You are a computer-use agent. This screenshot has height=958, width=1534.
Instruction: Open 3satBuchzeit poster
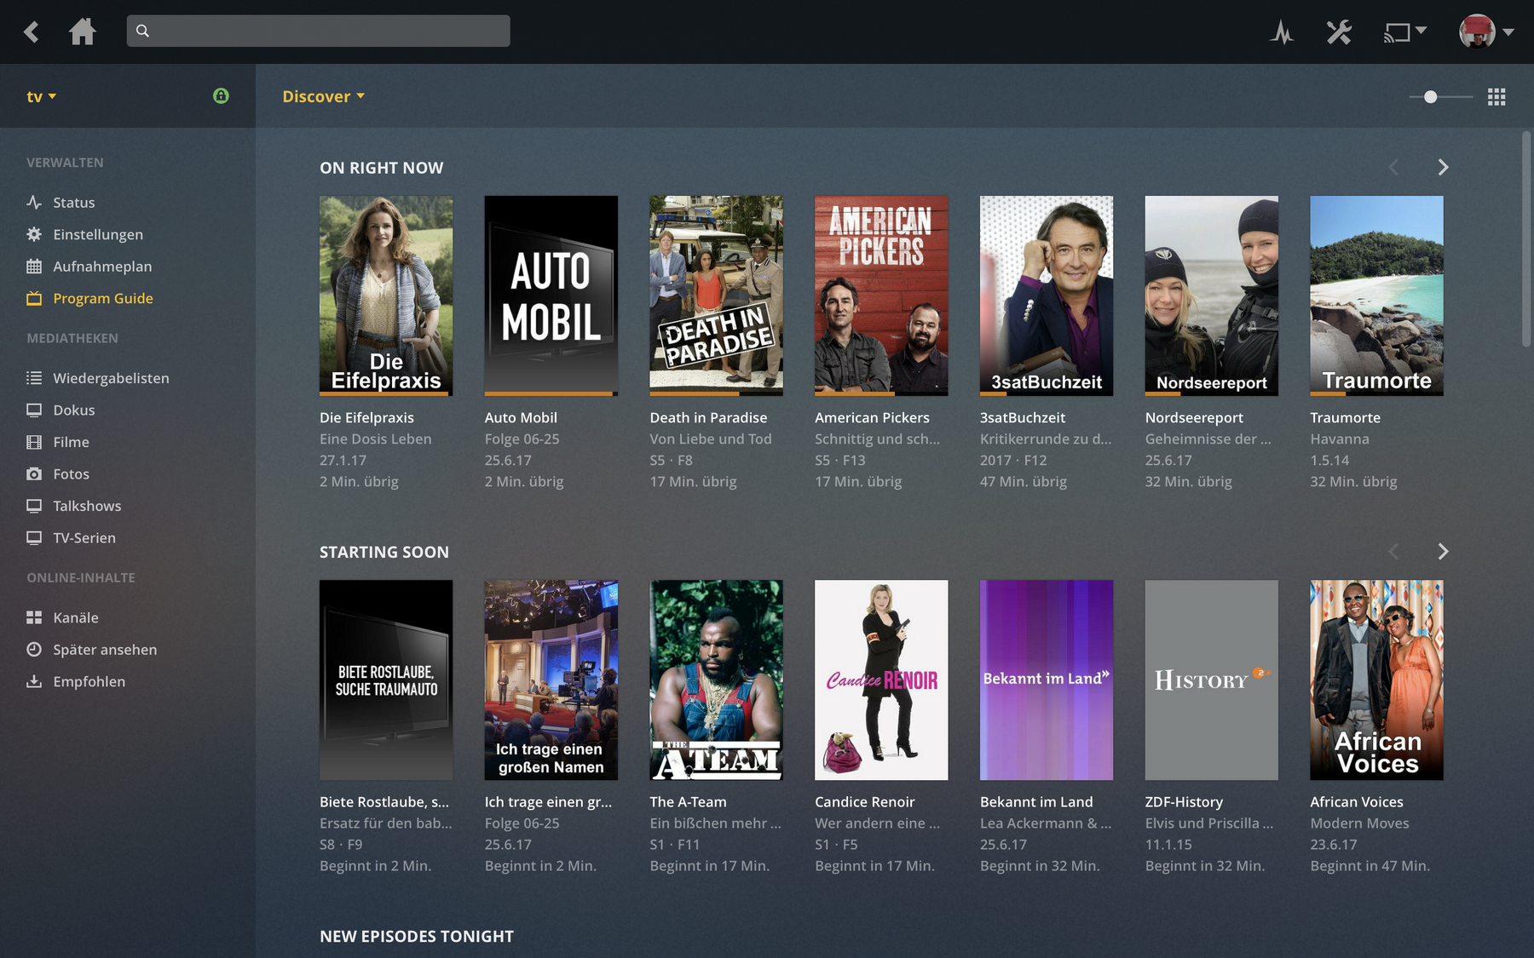coord(1047,295)
